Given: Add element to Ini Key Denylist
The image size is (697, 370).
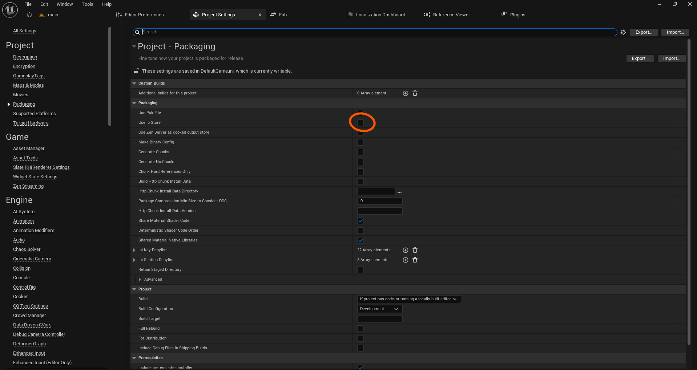Looking at the screenshot, I should 406,250.
